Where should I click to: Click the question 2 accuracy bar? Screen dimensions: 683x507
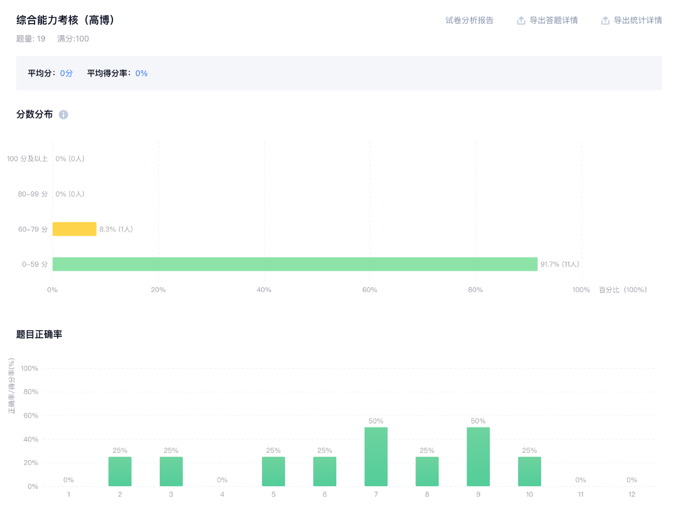point(120,471)
